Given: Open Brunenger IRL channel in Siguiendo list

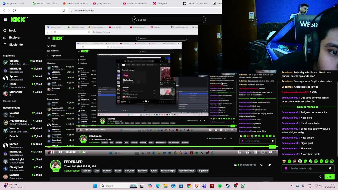Looking at the screenshot, I should (x=22, y=93).
